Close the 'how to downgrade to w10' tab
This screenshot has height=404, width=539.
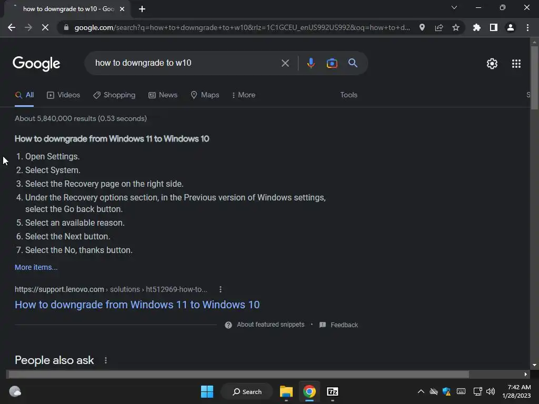click(x=122, y=9)
